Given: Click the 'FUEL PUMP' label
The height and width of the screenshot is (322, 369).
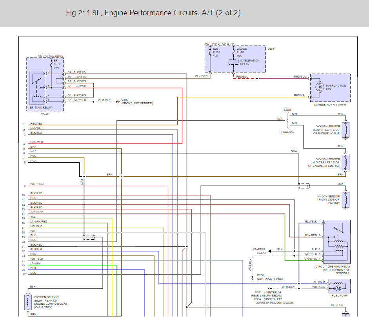Looking at the screenshot, I should [x=340, y=295].
